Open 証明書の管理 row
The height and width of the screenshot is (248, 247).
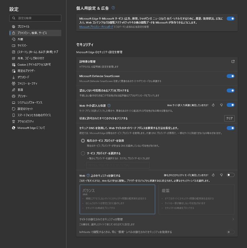[x=157, y=64]
